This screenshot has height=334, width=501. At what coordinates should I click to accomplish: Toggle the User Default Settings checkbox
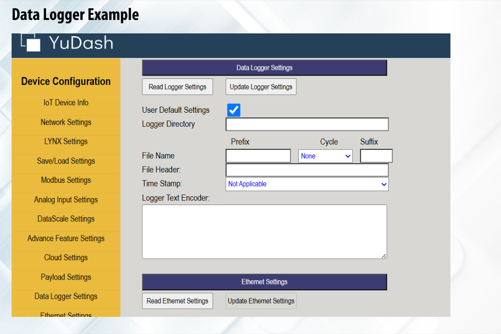click(234, 110)
